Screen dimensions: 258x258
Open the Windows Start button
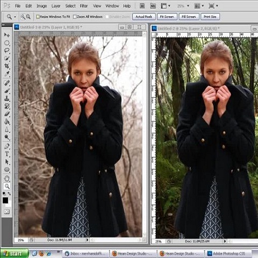point(15,254)
